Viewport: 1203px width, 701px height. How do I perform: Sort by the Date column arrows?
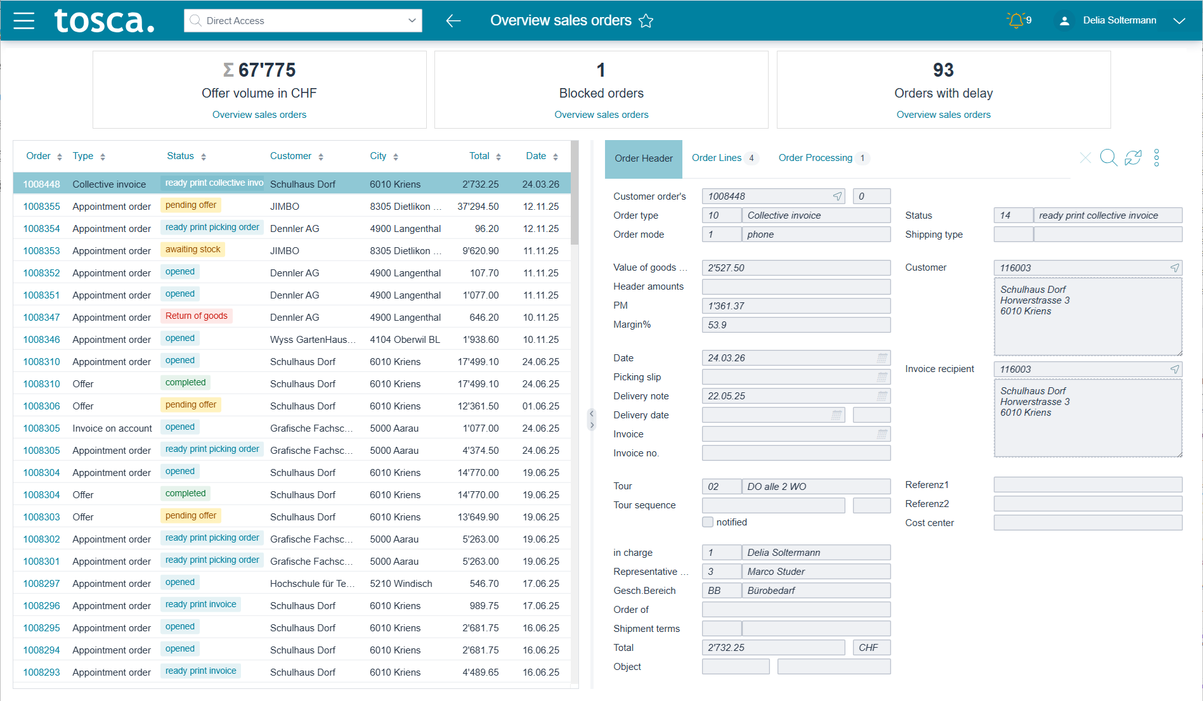click(x=556, y=157)
